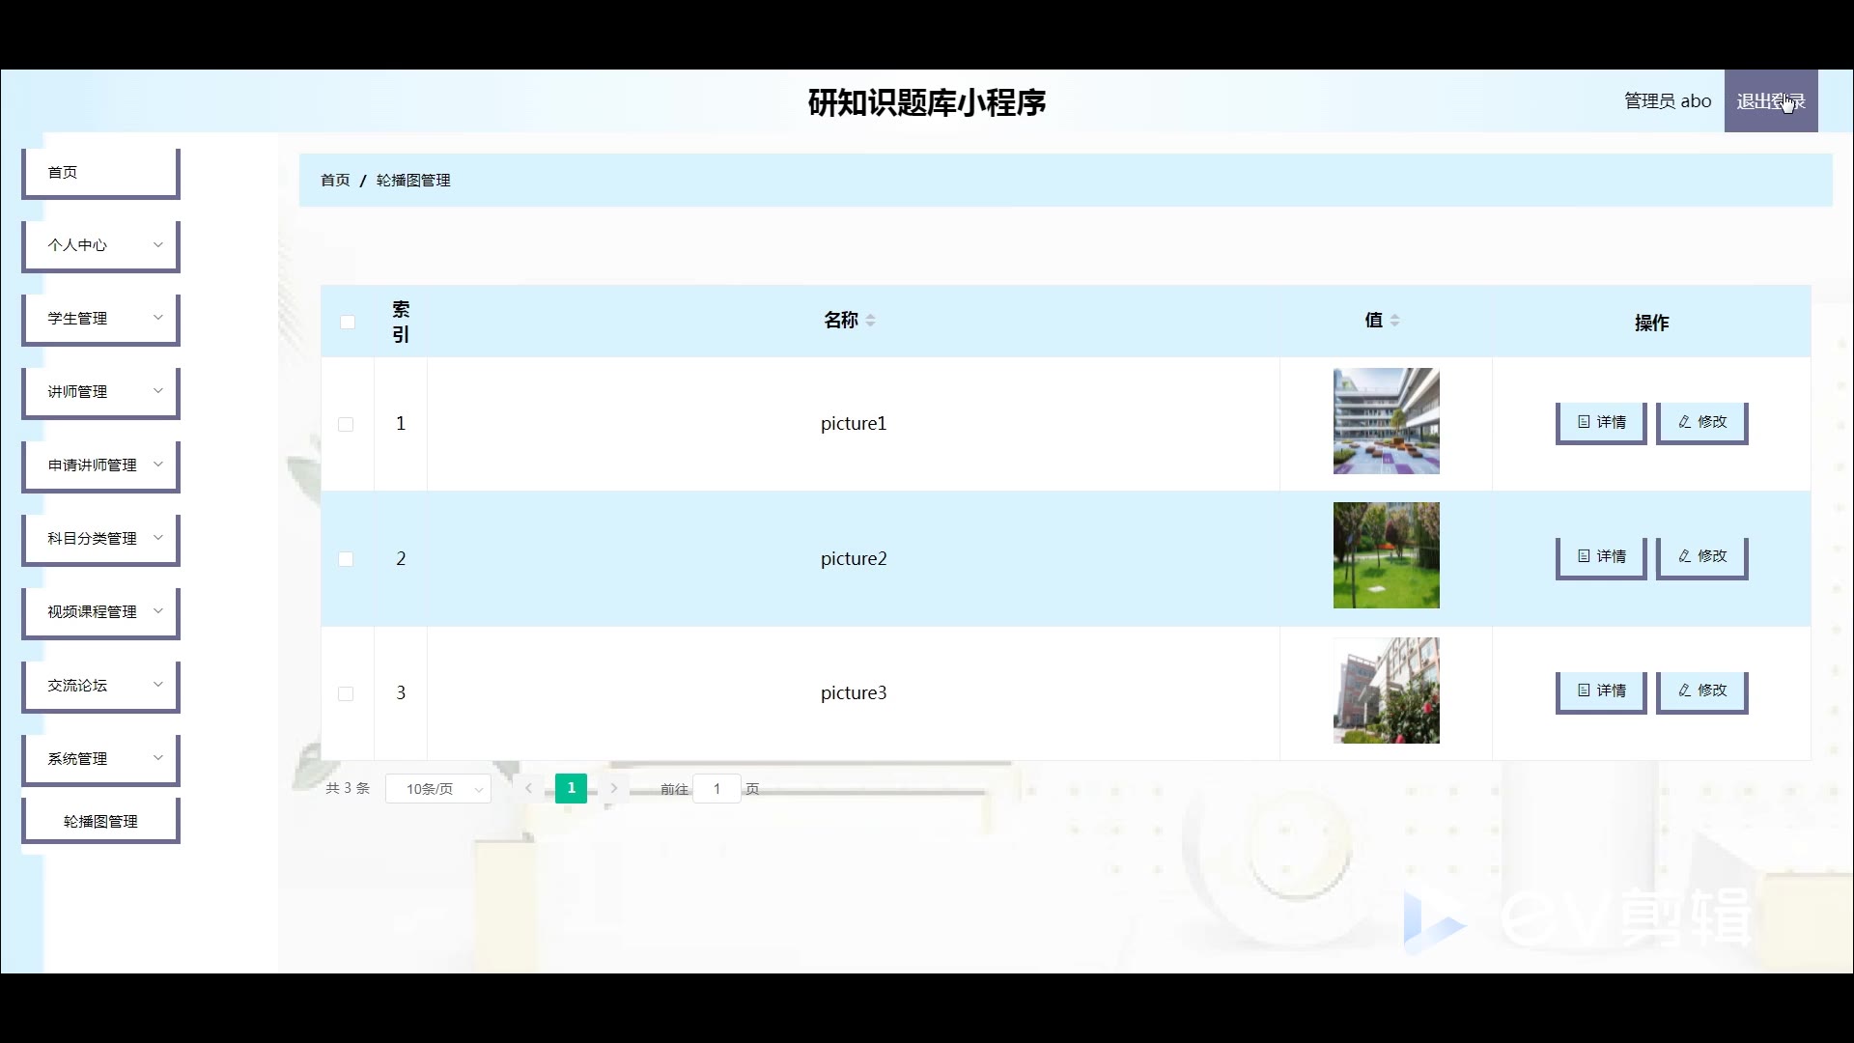Viewport: 1854px width, 1043px height.
Task: Select 轮播图管理 in sidebar
Action: 100,821
